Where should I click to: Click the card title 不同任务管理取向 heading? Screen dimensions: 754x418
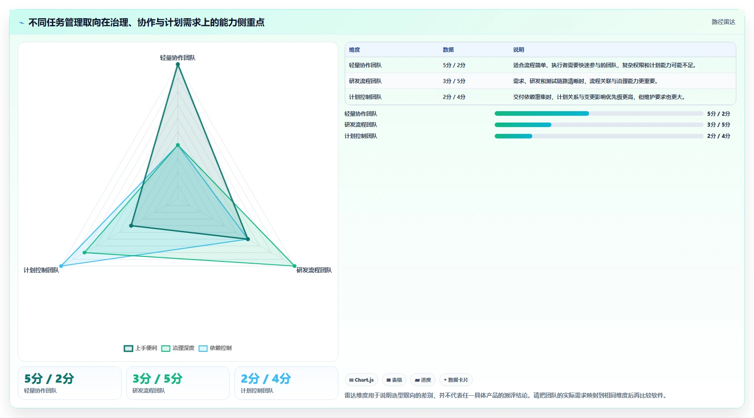[146, 23]
